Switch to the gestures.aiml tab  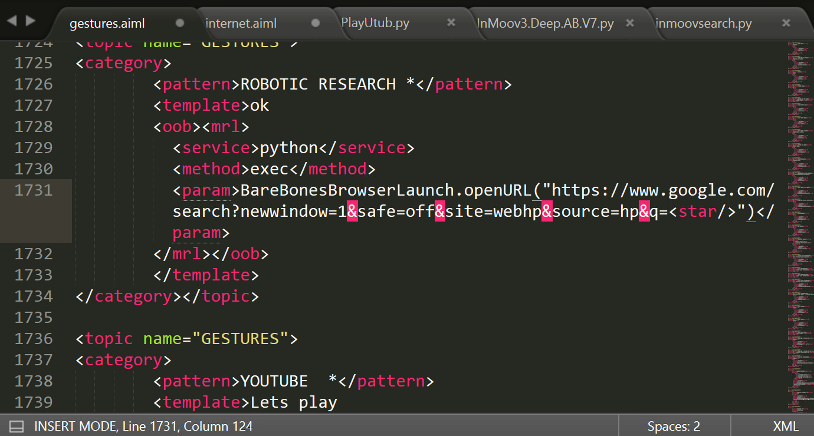(x=107, y=24)
